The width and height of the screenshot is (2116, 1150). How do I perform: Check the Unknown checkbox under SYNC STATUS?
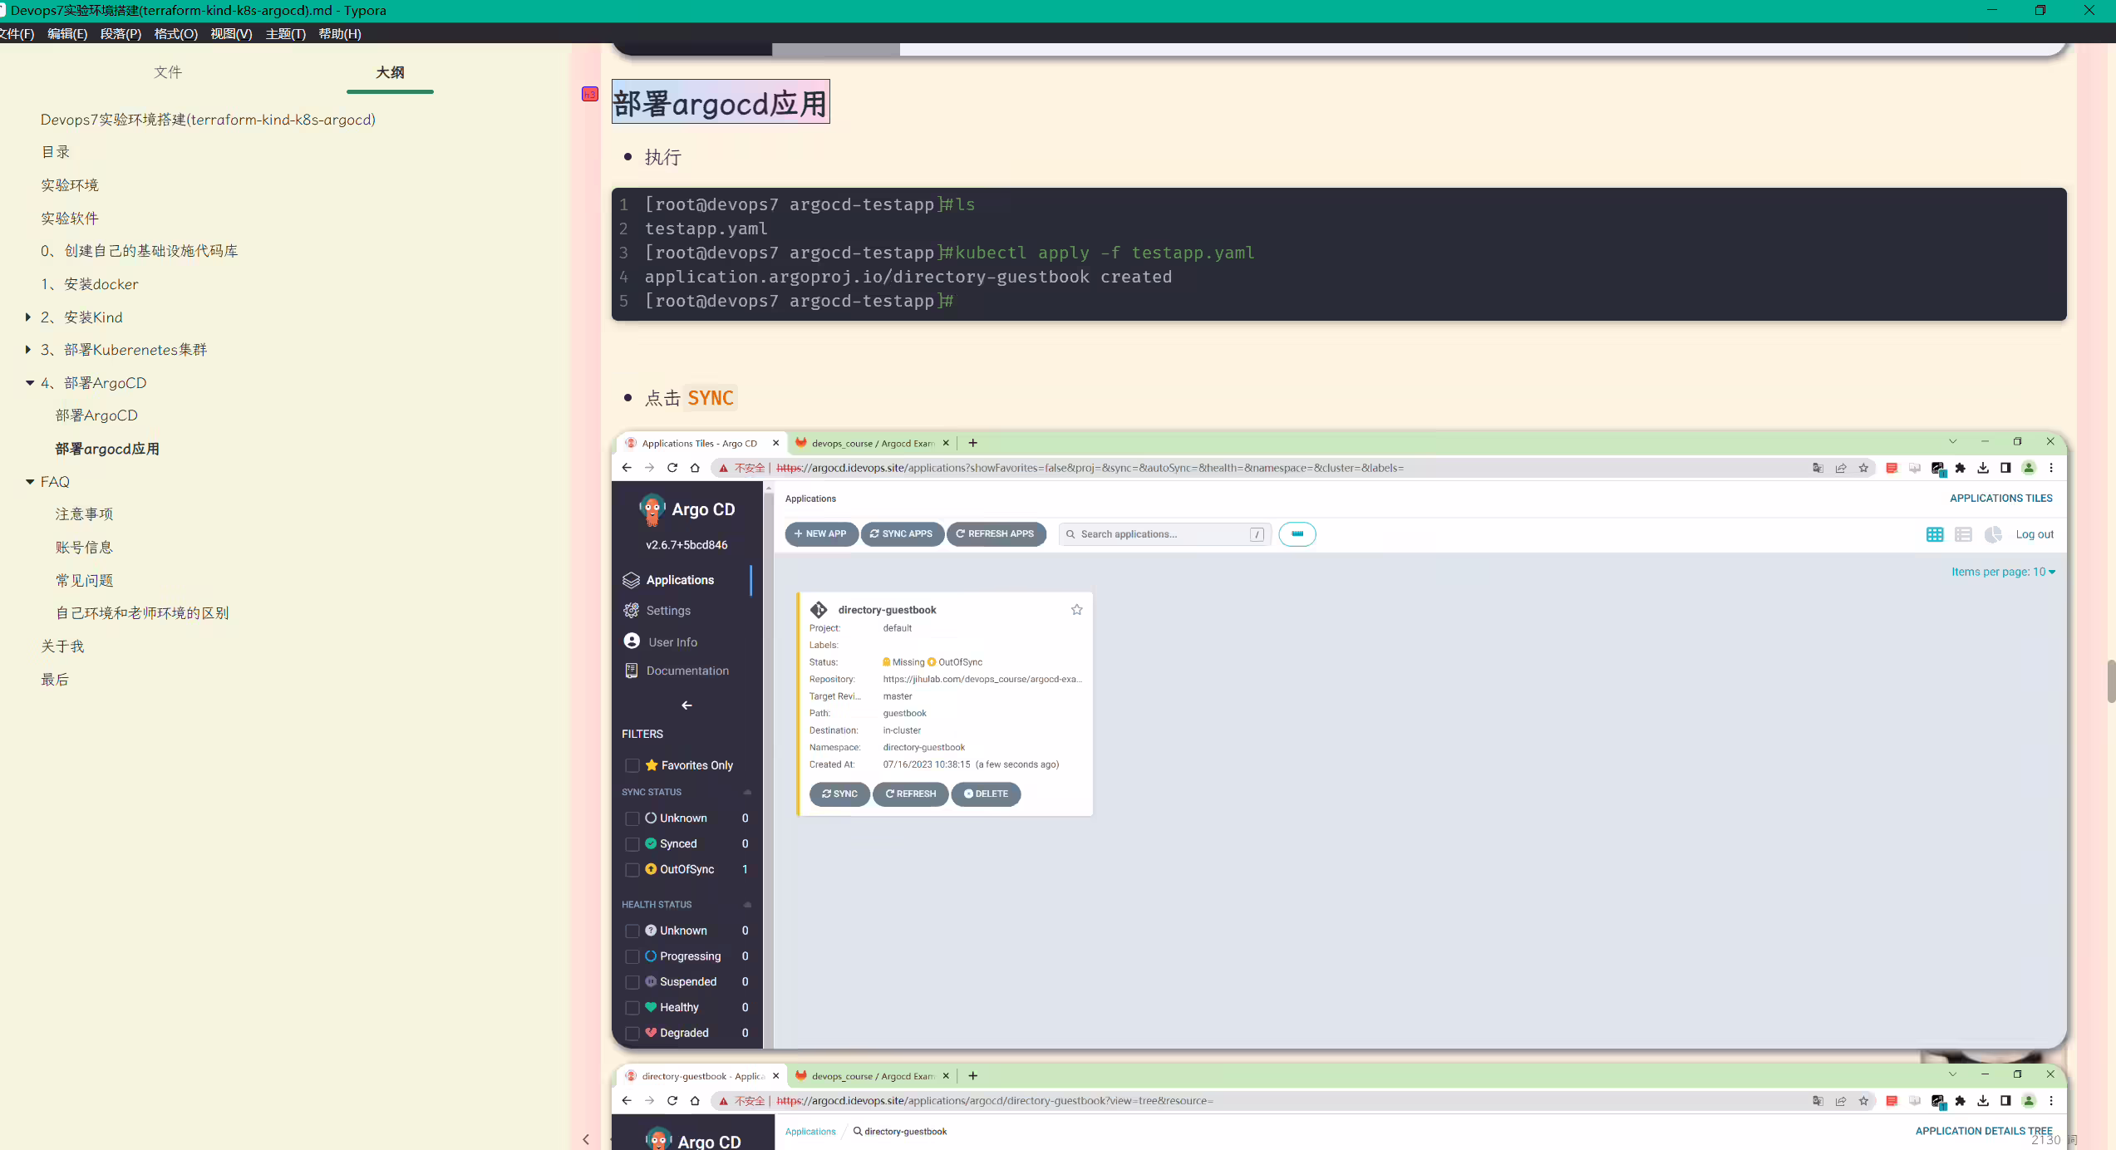[x=632, y=818]
